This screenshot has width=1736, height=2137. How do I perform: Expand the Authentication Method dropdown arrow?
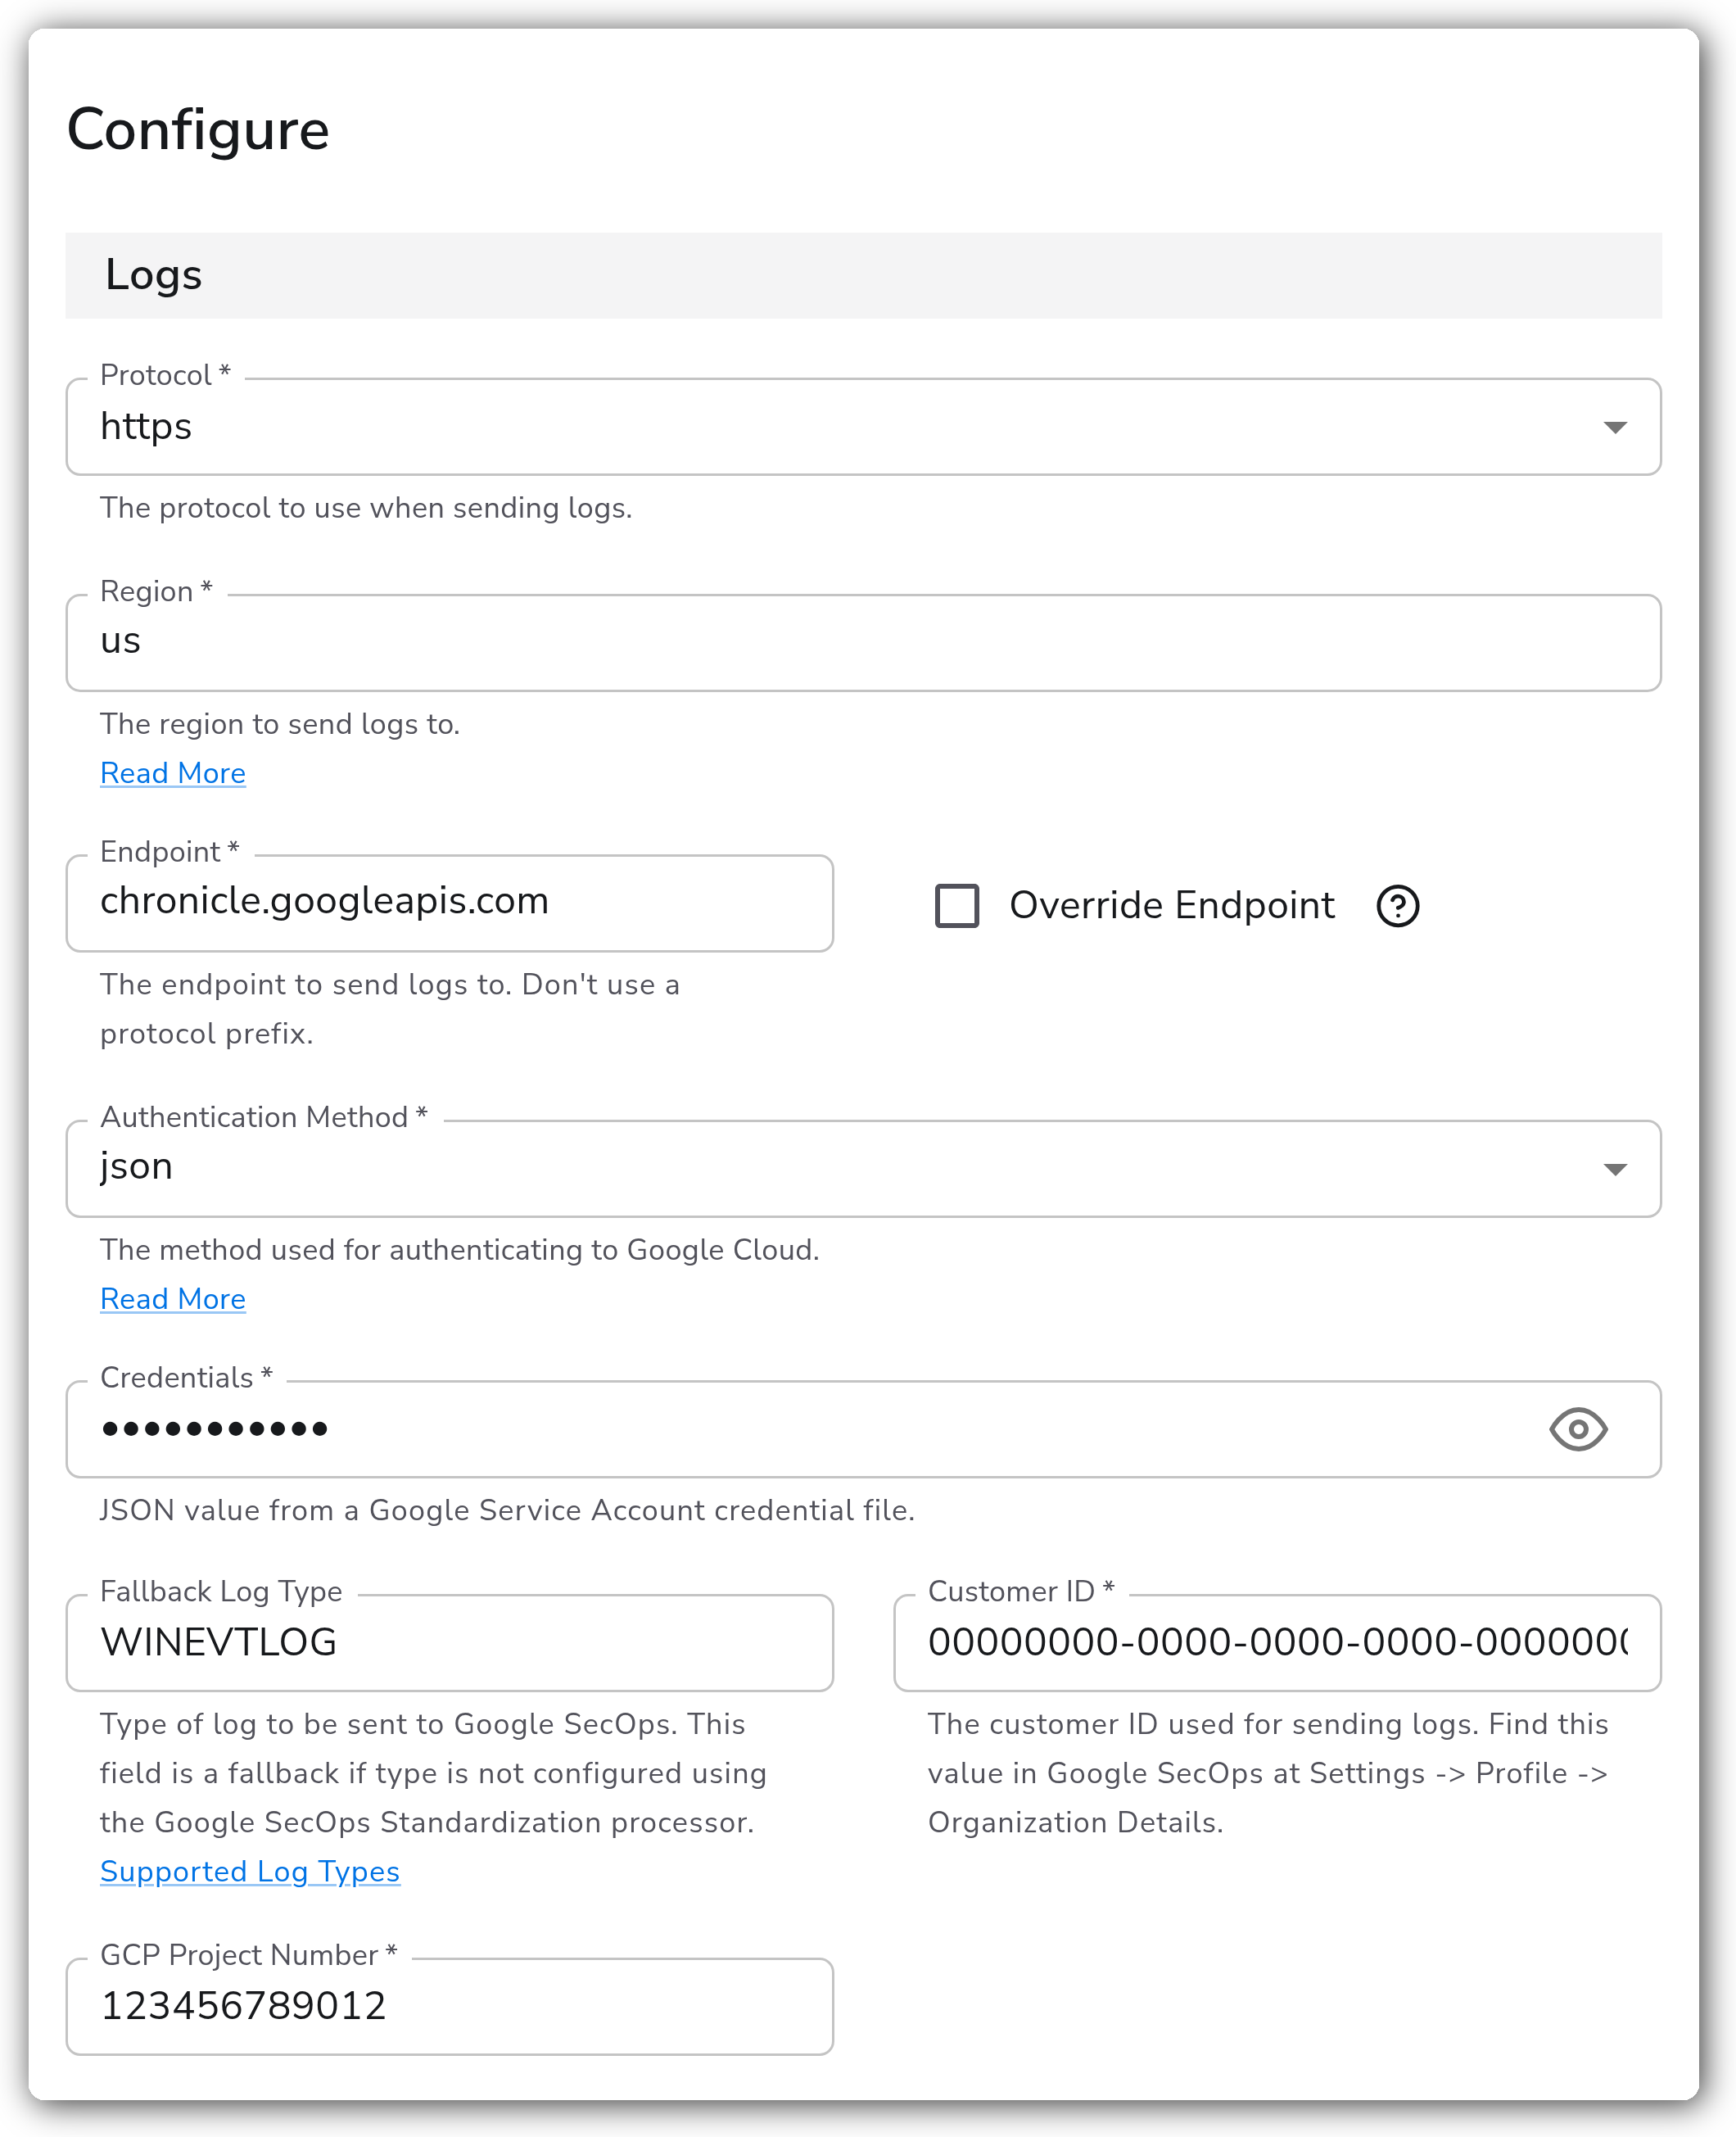tap(1614, 1169)
